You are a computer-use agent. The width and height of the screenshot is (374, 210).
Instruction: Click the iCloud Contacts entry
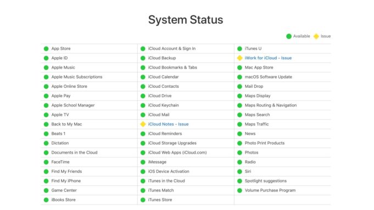point(164,86)
